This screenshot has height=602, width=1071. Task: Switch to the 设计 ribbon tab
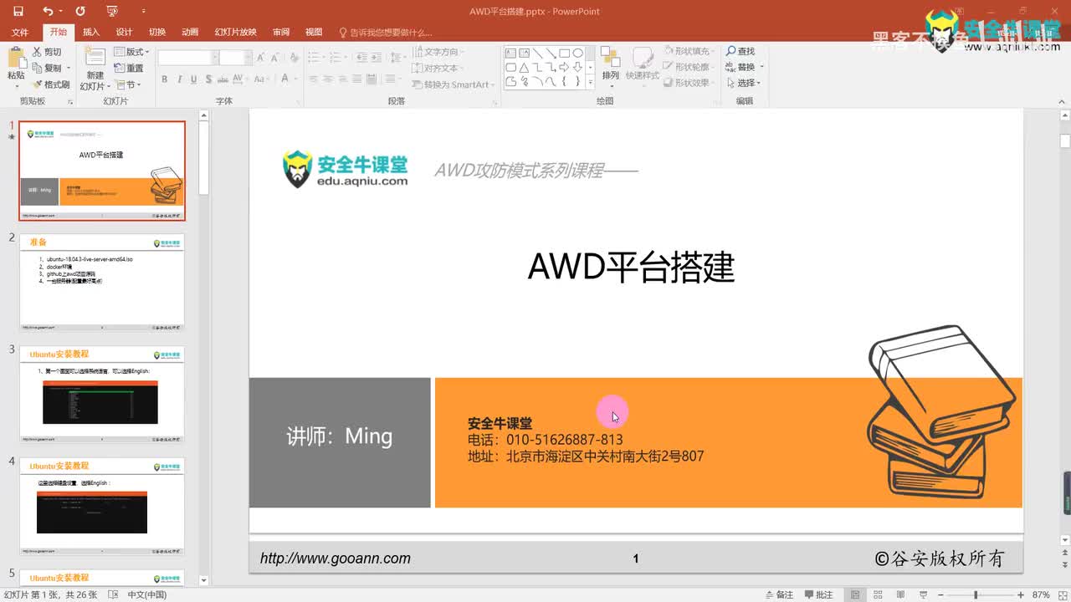tap(124, 33)
